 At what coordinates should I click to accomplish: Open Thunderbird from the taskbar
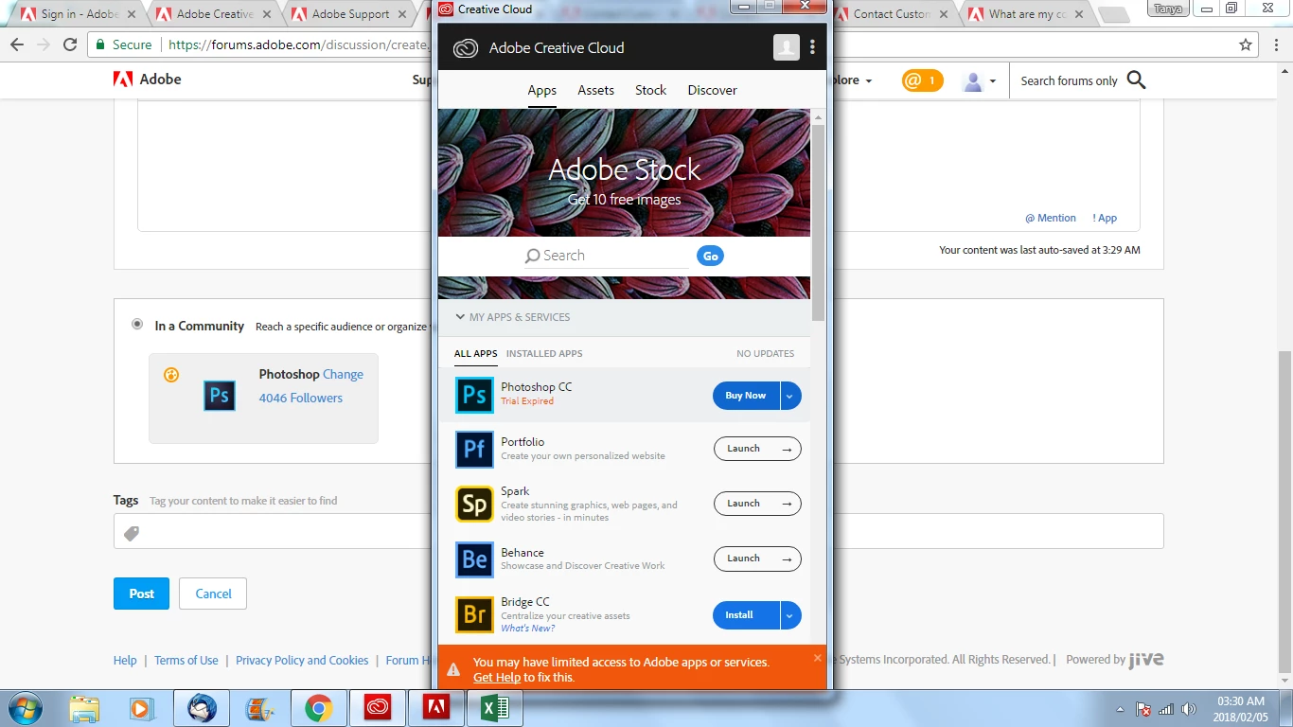202,708
